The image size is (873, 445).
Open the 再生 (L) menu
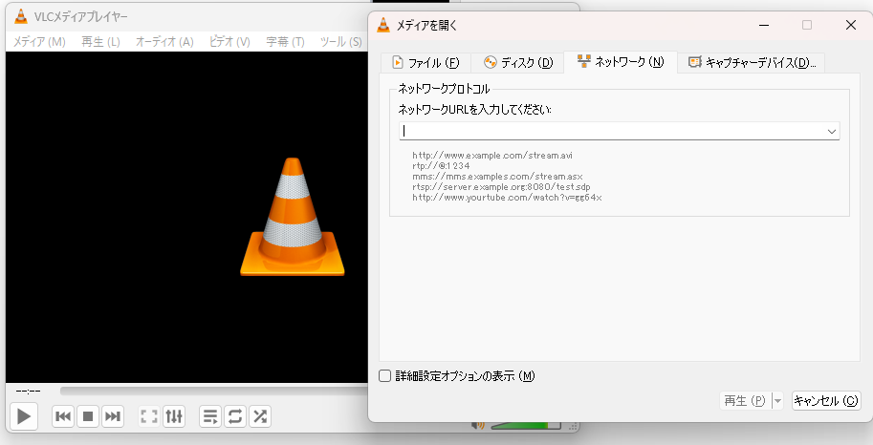click(100, 42)
